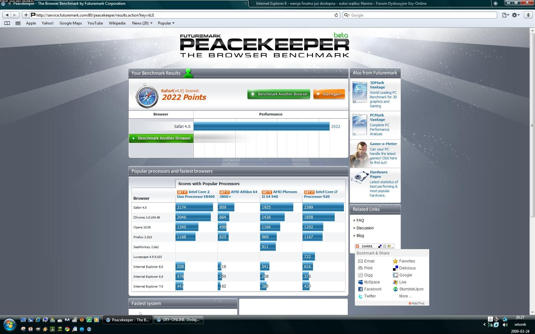Screen dimensions: 535x334
Task: Open the bookmarks library book icon
Action: [7, 23]
